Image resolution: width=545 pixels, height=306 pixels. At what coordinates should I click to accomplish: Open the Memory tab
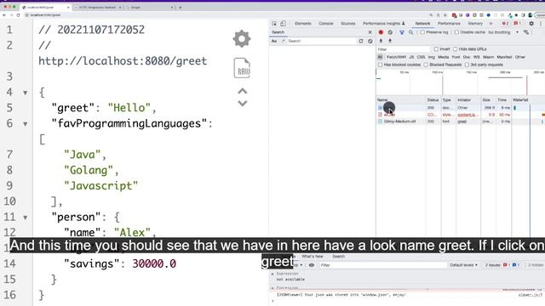[475, 24]
